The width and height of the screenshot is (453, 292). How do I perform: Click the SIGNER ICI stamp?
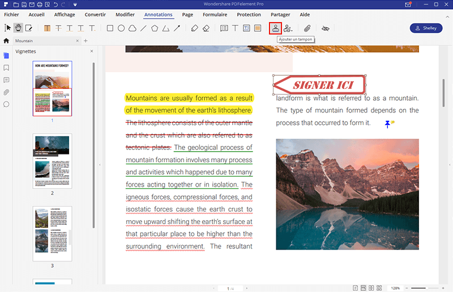click(319, 85)
